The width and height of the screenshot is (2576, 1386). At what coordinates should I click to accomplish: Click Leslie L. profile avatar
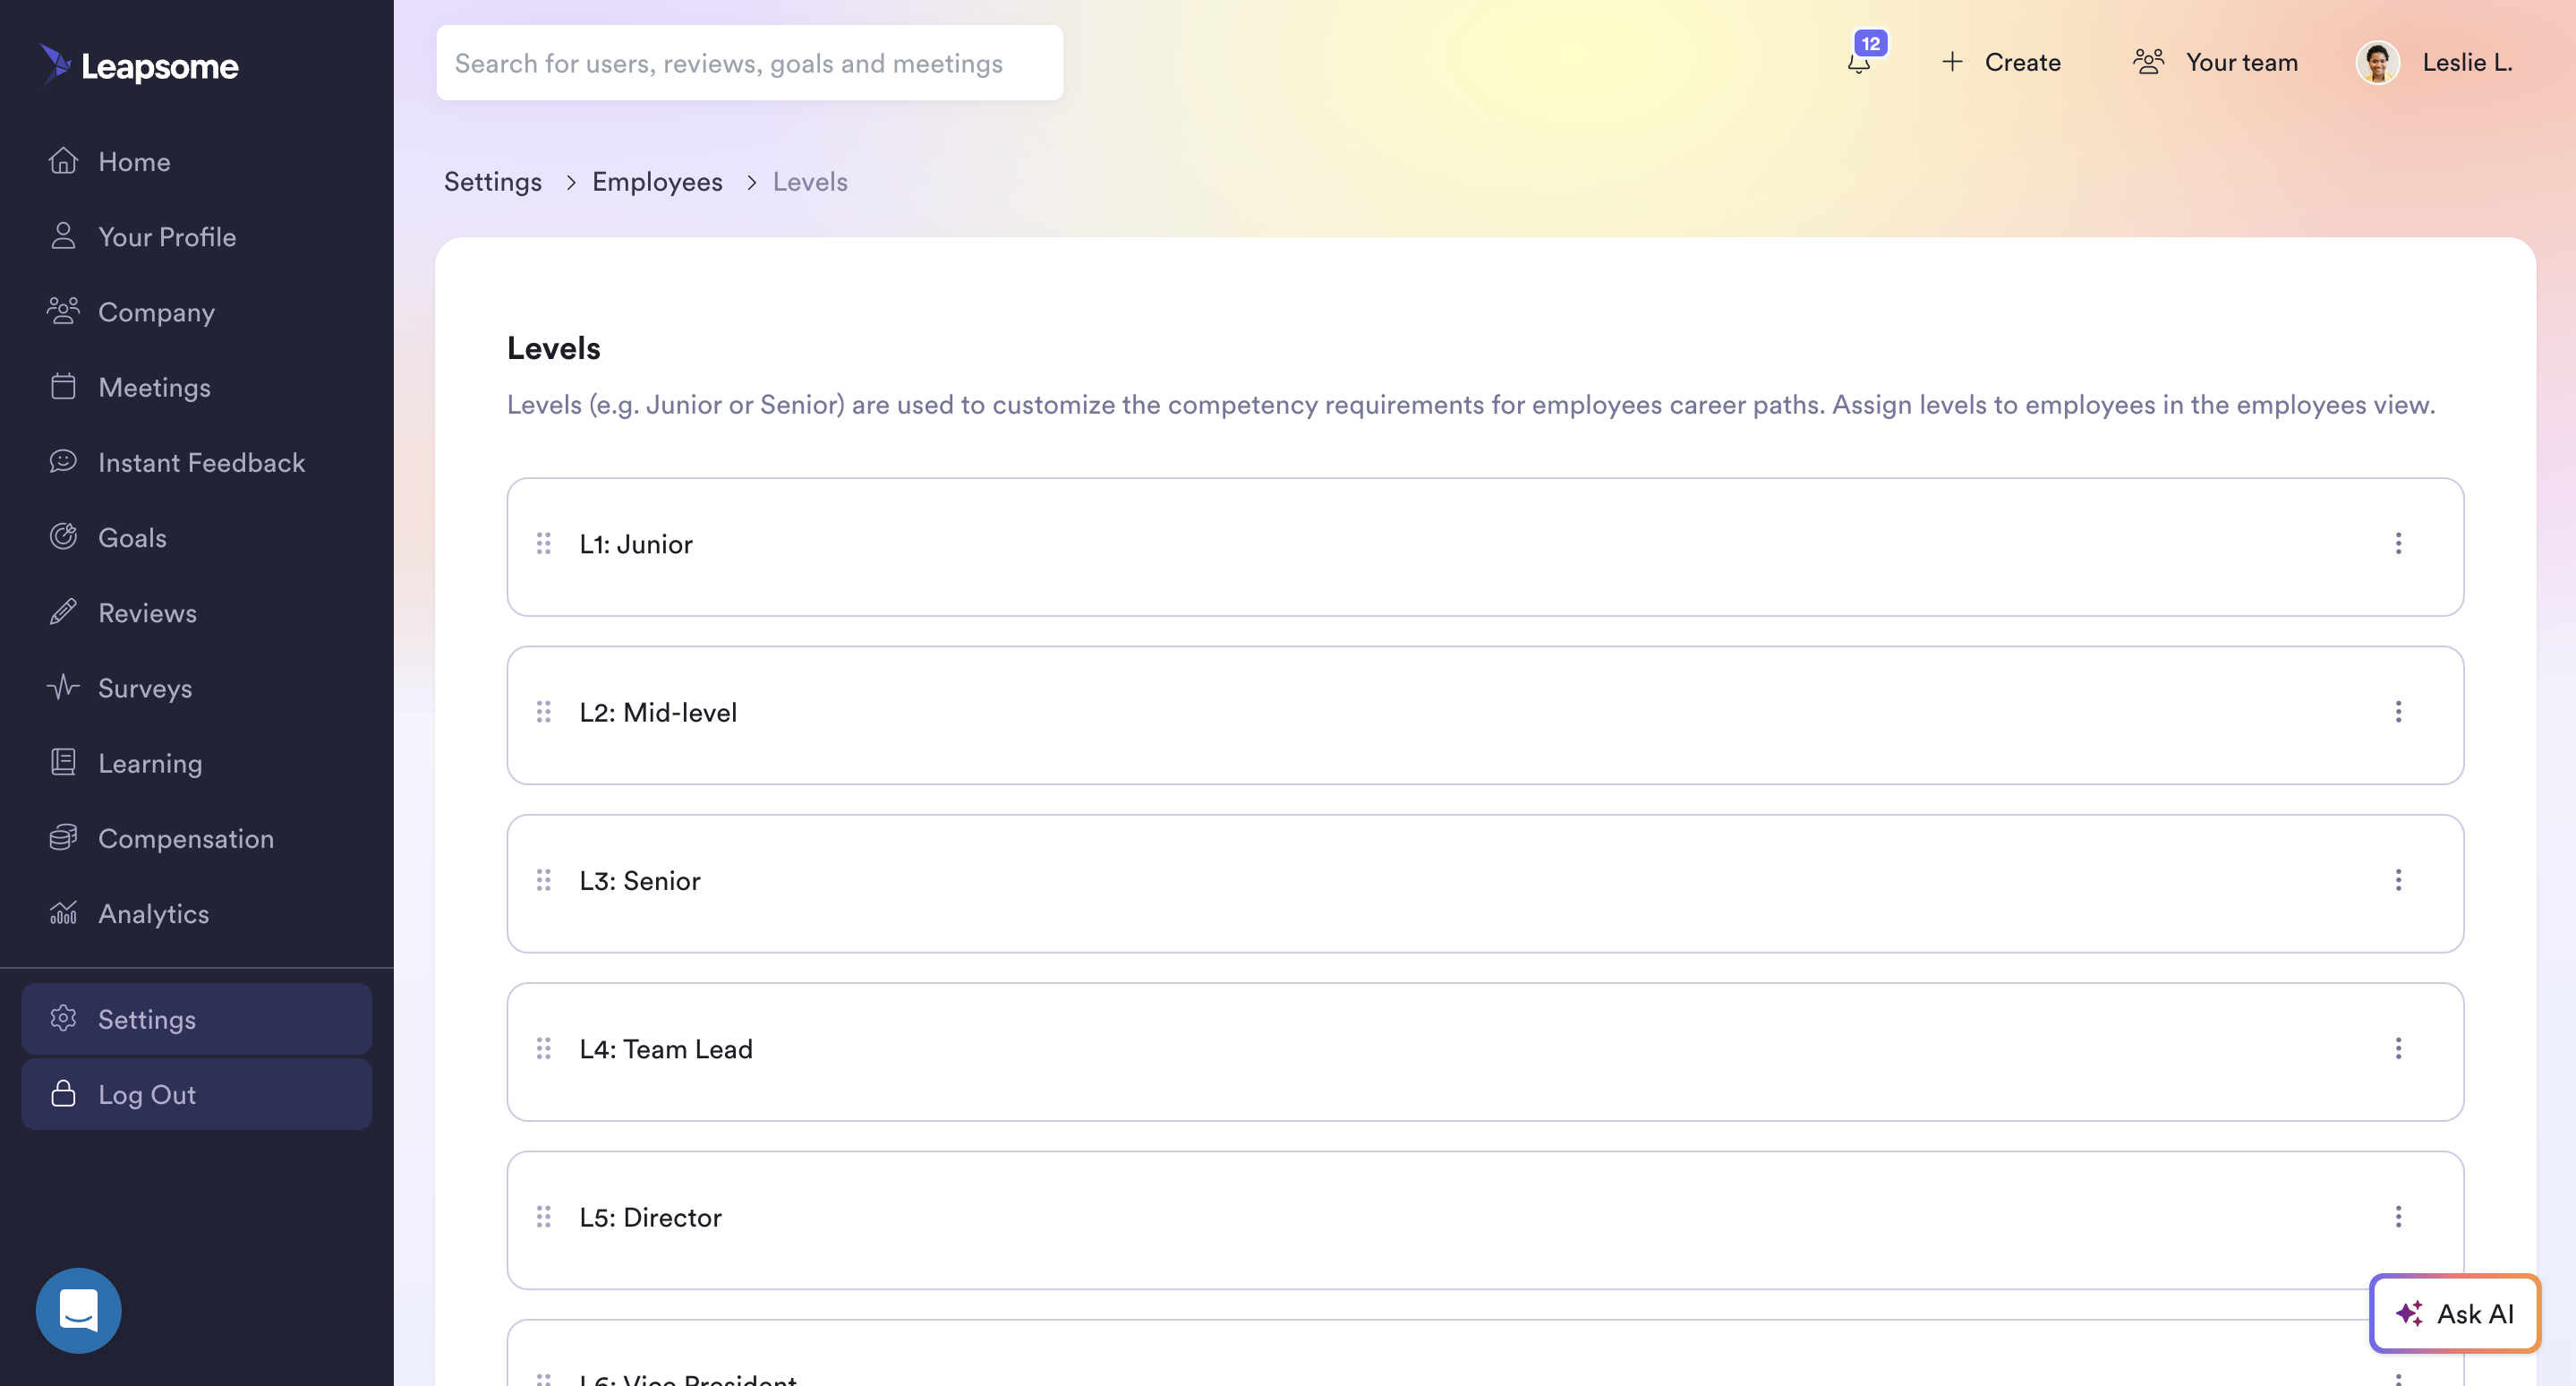click(2378, 62)
